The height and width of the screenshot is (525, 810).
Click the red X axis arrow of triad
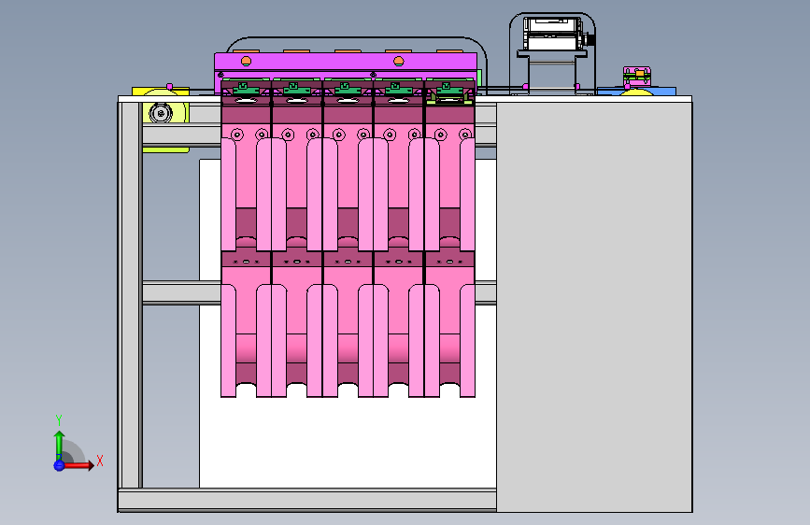[x=78, y=465]
